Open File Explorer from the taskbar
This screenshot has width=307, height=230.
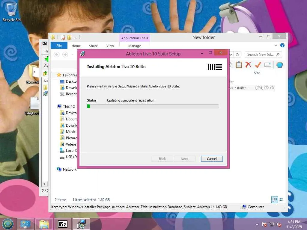pos(44,224)
